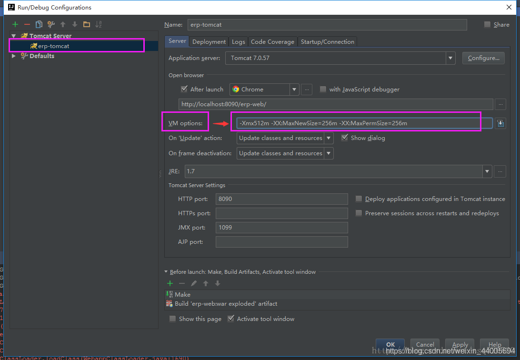Open the URL editor ellipsis button
The height and width of the screenshot is (360, 520).
point(500,104)
